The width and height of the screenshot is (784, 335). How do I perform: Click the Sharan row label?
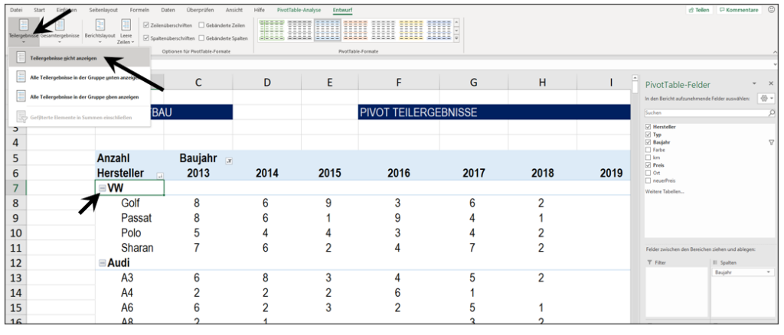coord(137,248)
